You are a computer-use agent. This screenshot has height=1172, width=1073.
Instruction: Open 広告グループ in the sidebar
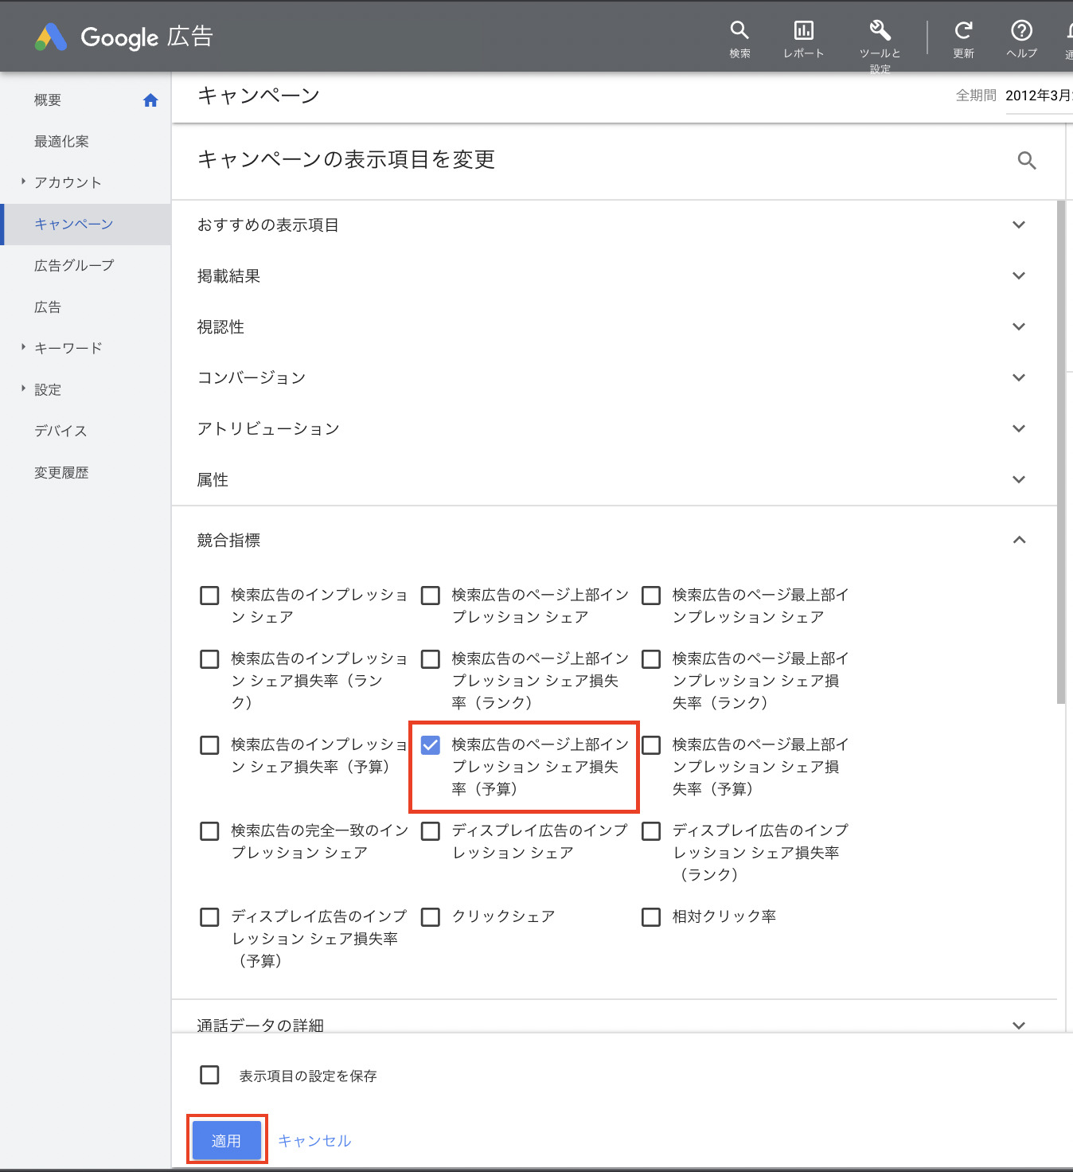(74, 266)
